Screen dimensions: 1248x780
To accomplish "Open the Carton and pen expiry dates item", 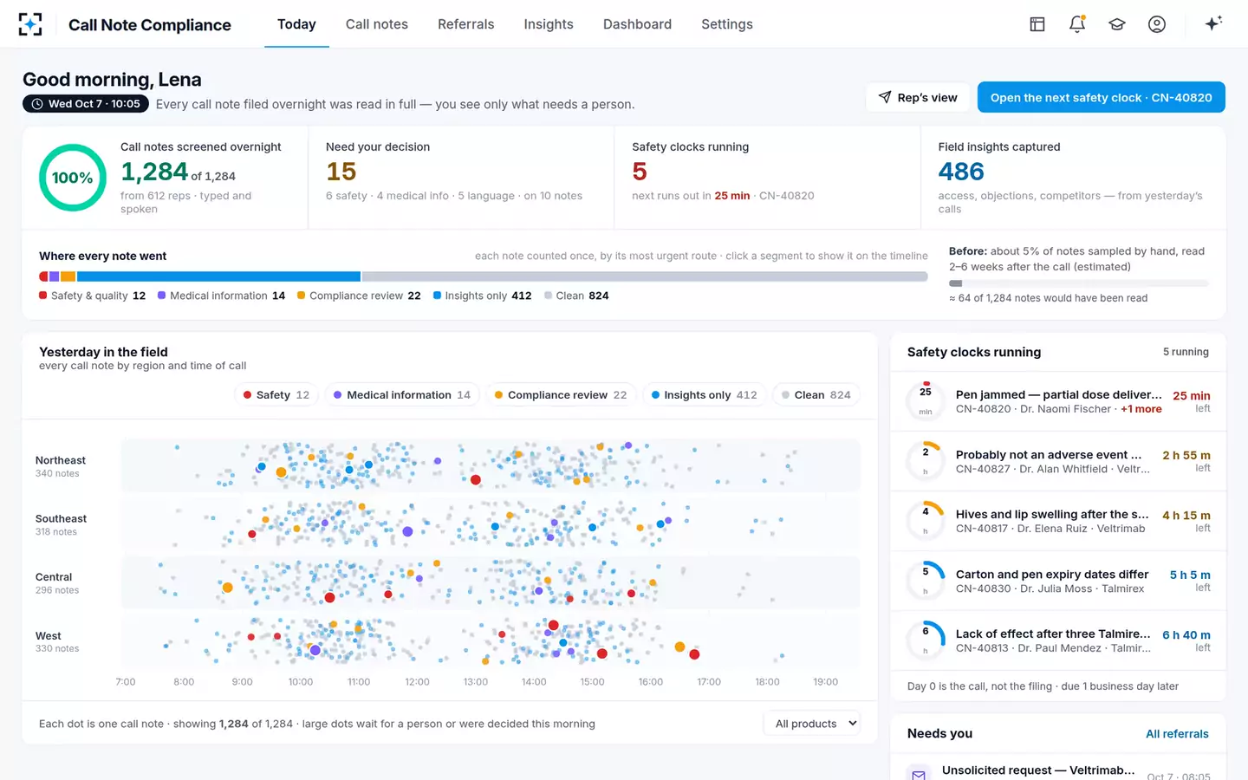I will tap(1058, 581).
